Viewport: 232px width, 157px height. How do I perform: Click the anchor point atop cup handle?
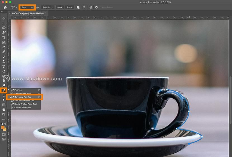pyautogui.click(x=167, y=90)
